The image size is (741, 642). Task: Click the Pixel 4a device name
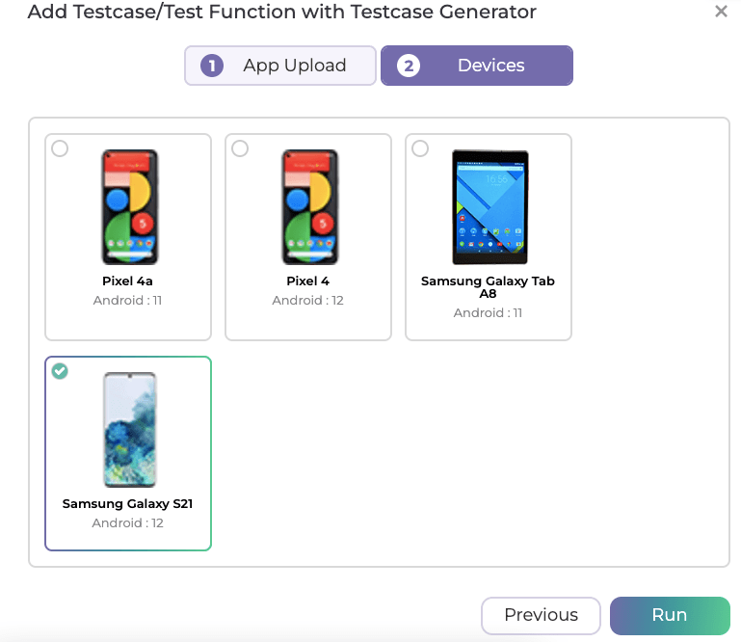coord(128,281)
